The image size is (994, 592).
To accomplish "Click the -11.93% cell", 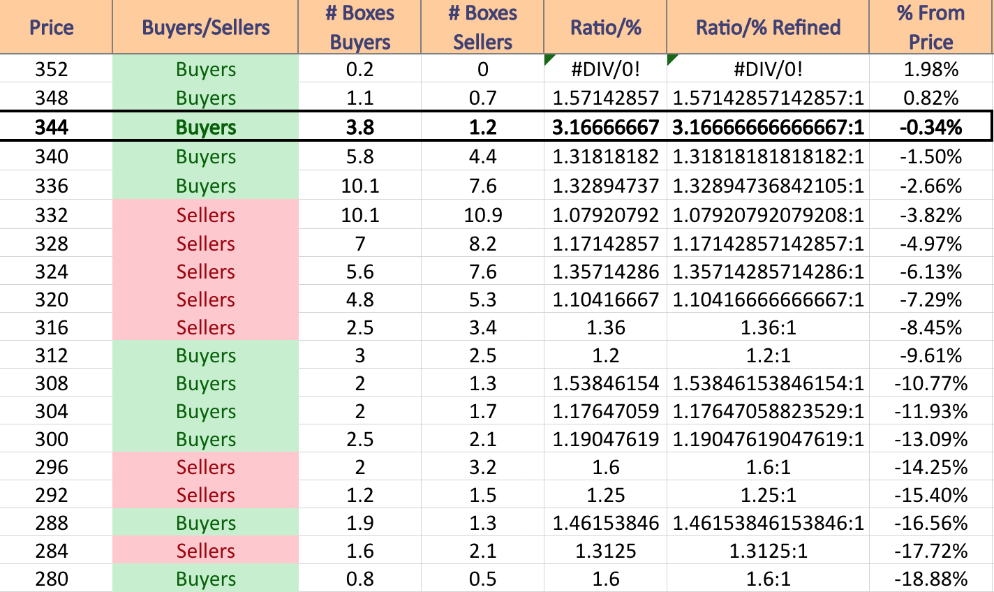I will pos(930,411).
